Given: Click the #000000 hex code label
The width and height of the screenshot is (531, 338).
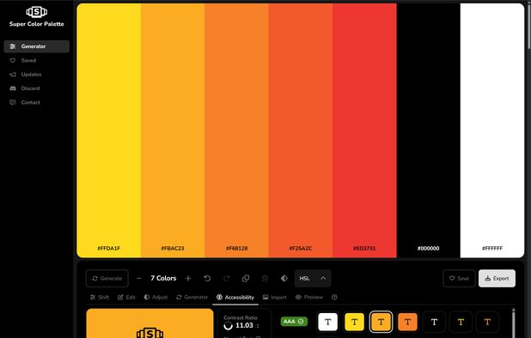Looking at the screenshot, I should coord(429,248).
